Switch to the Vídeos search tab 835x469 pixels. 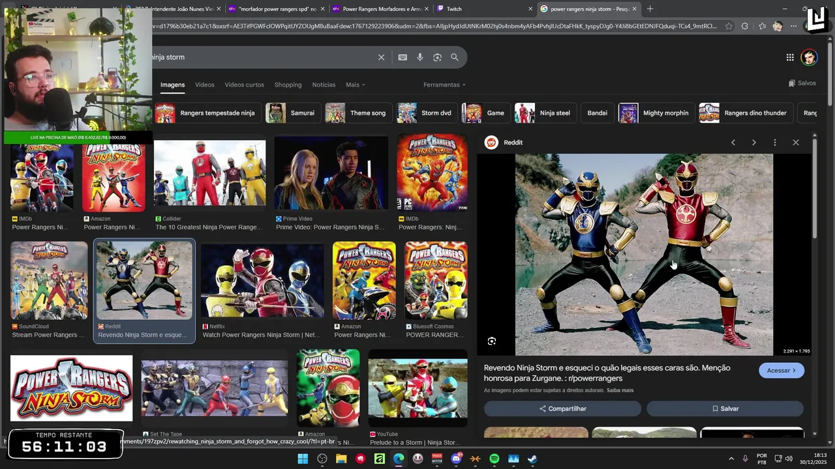205,85
